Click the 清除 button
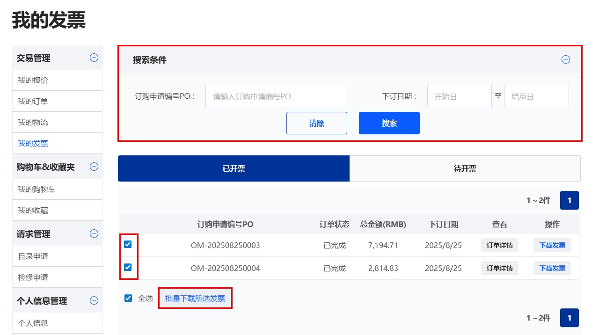The width and height of the screenshot is (599, 335). 316,123
